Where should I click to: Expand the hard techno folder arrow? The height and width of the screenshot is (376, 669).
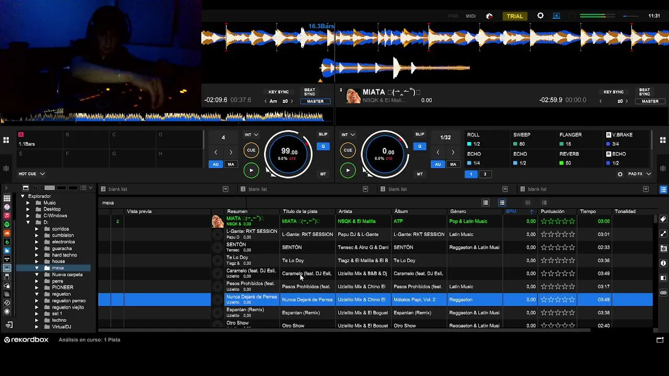pos(37,255)
